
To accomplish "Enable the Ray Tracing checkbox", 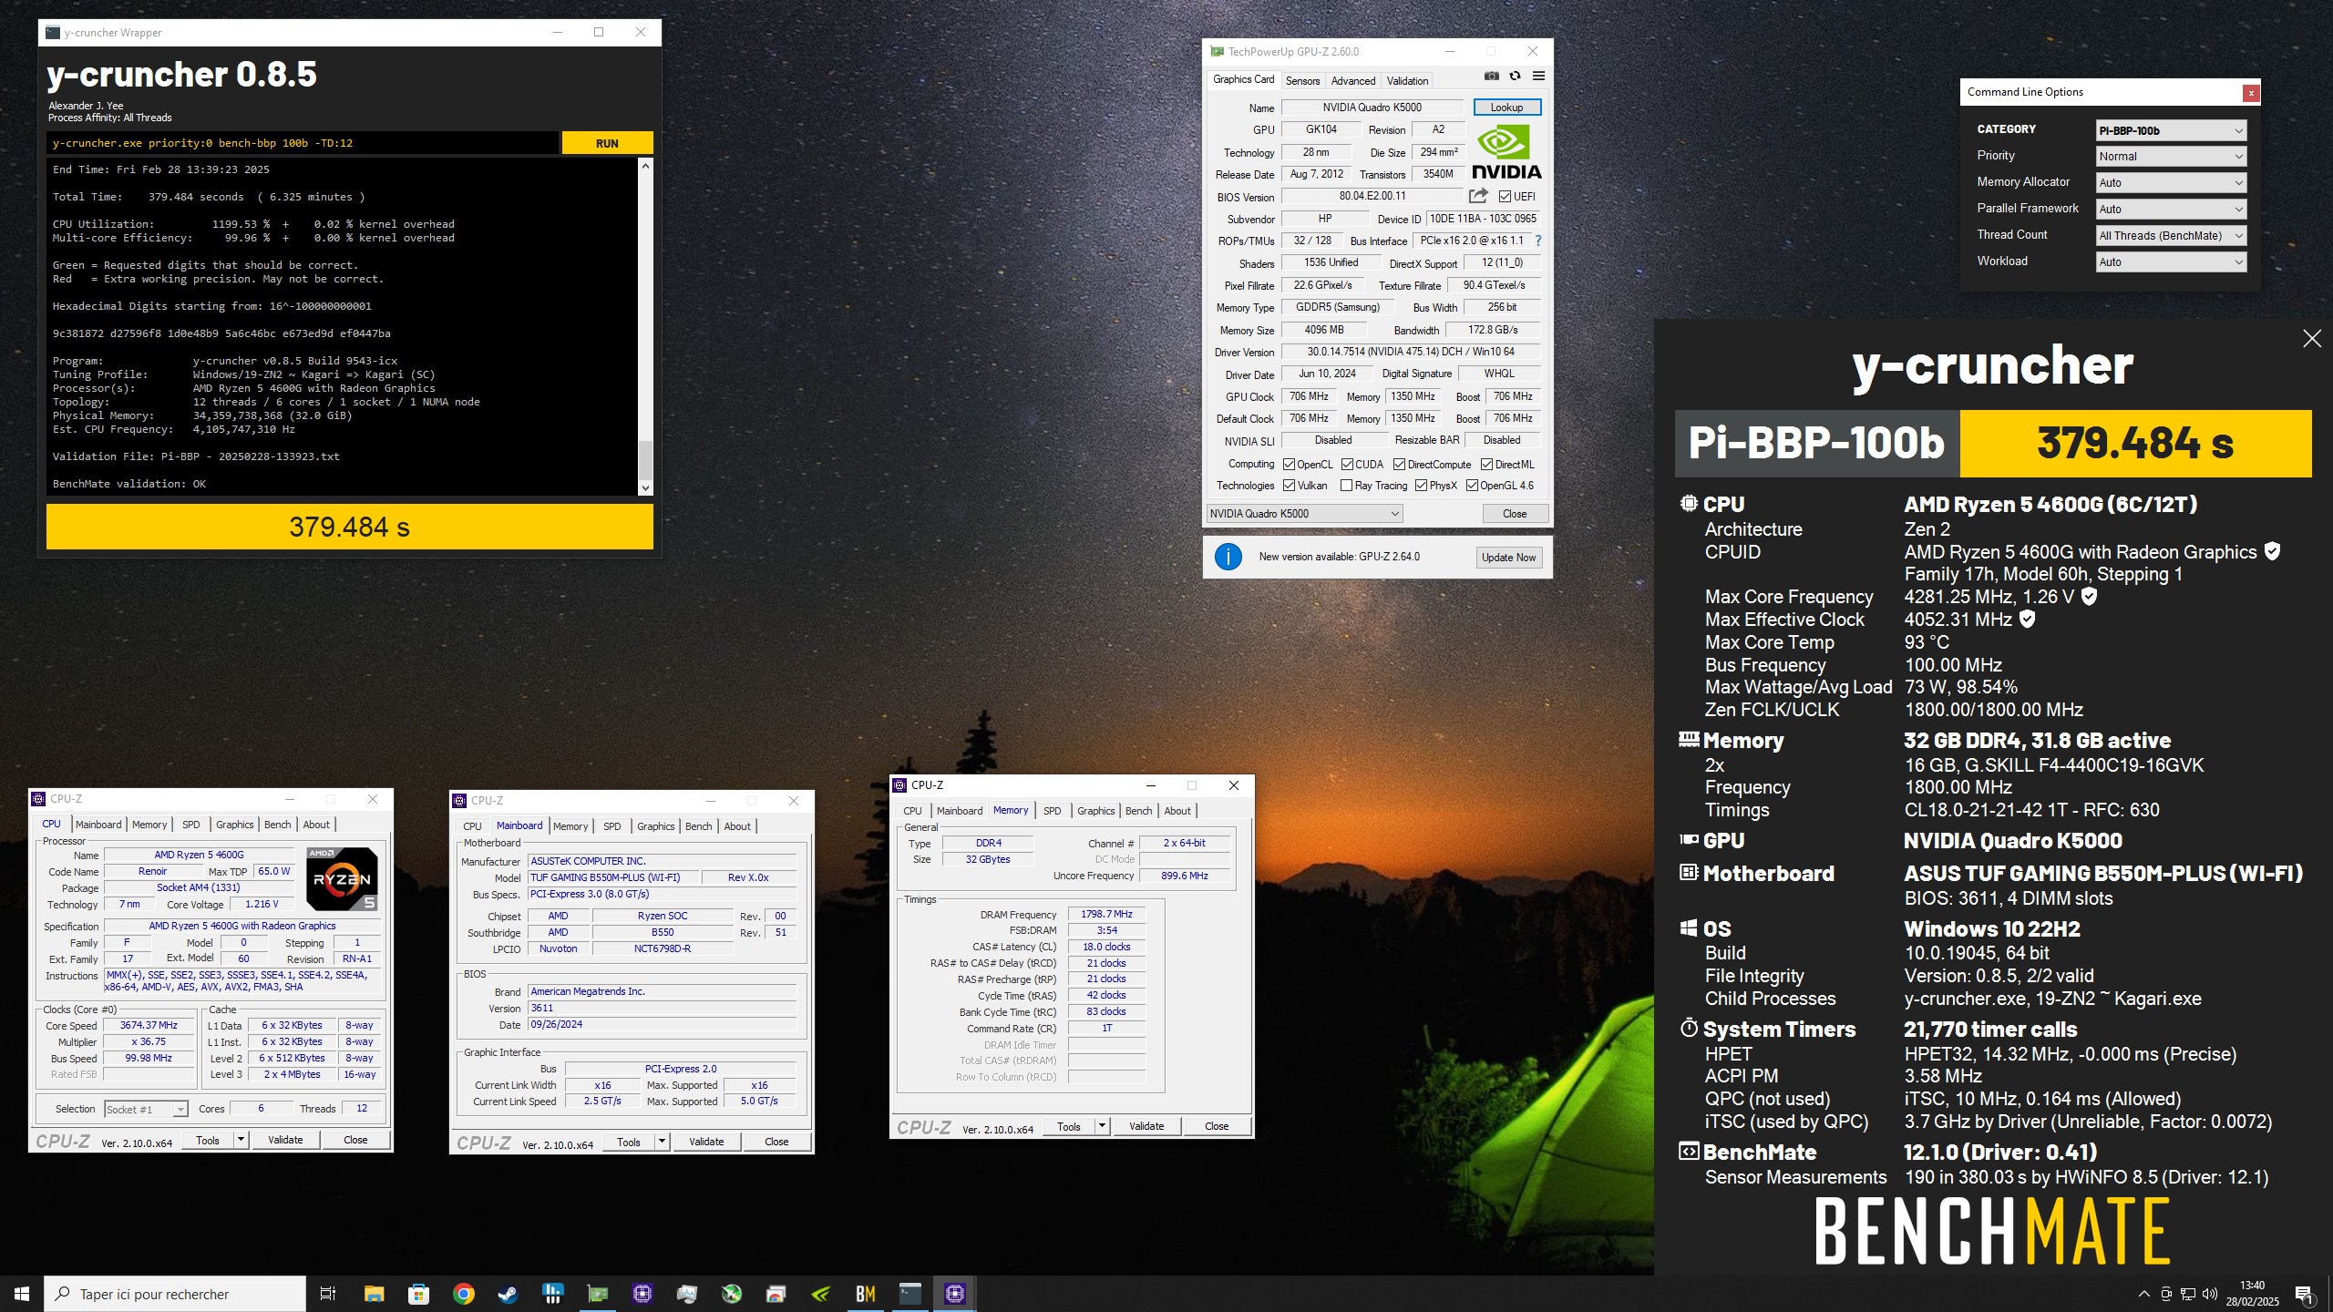I will pos(1347,486).
